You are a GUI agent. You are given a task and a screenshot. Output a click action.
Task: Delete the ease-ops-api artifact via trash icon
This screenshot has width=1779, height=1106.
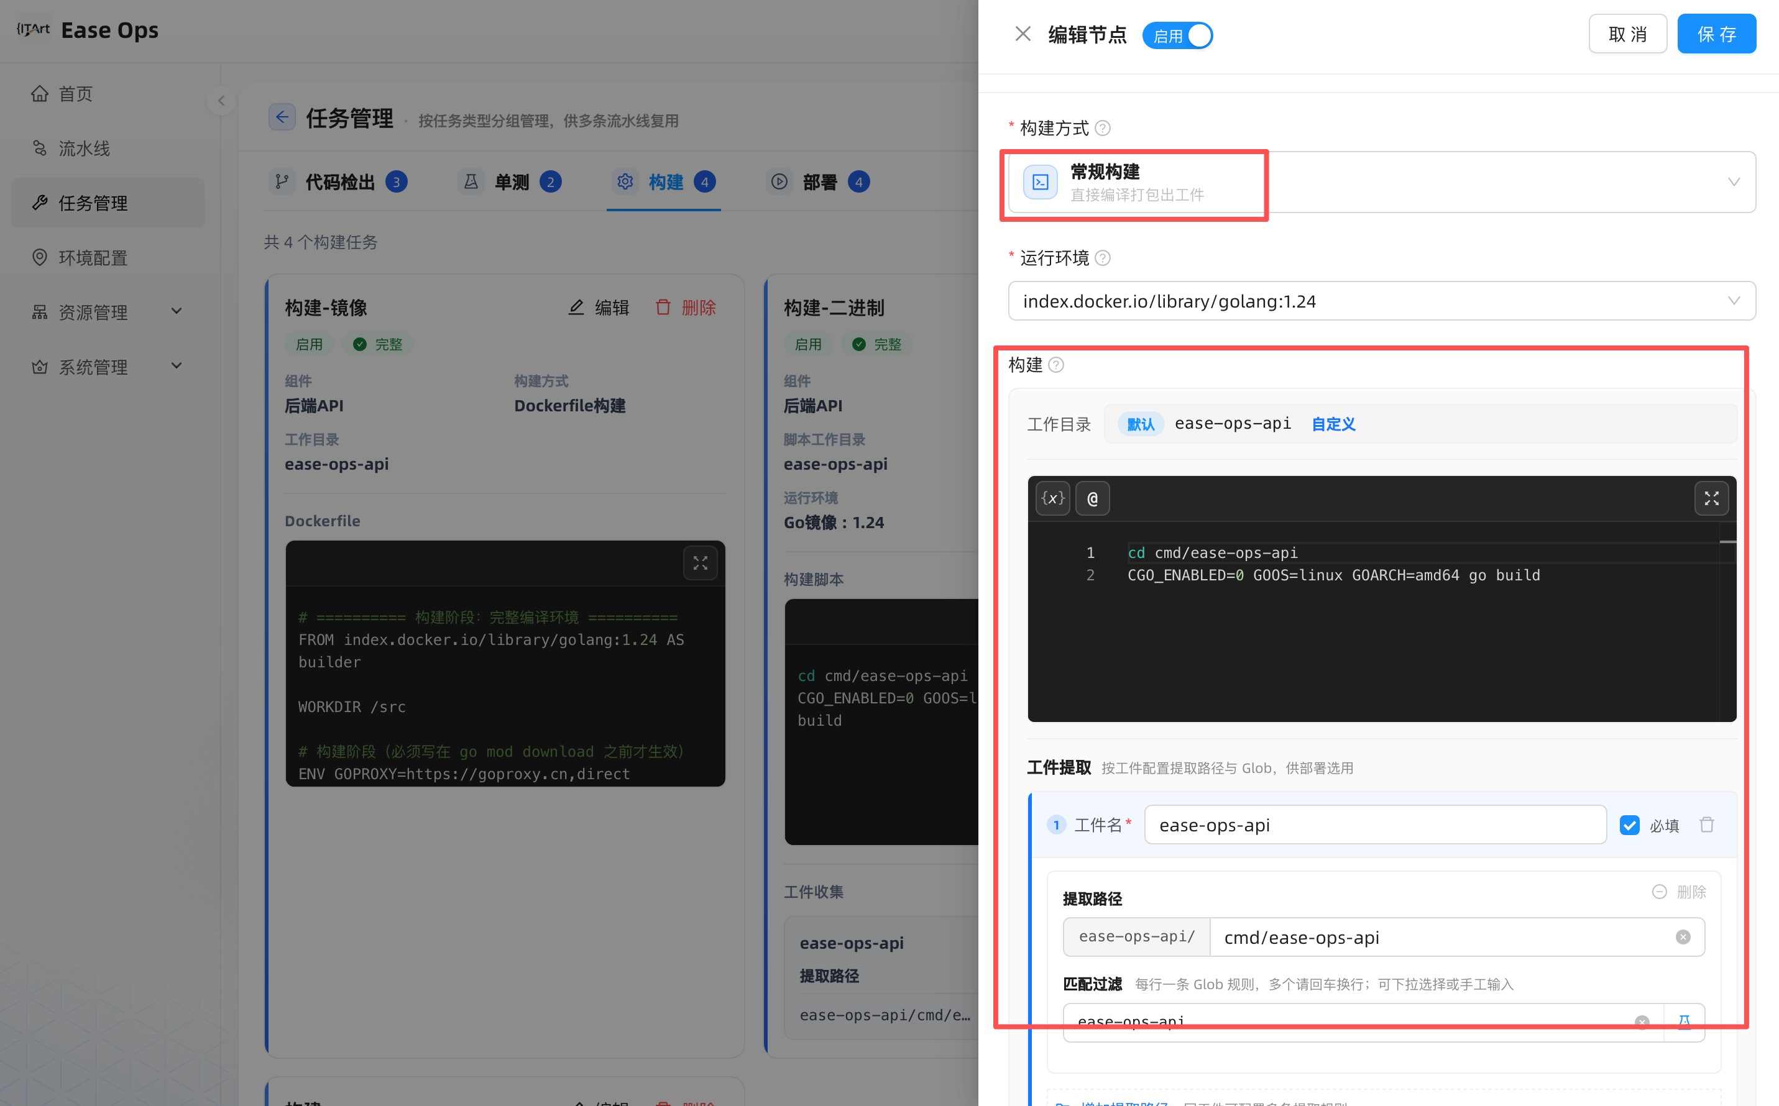click(x=1706, y=825)
